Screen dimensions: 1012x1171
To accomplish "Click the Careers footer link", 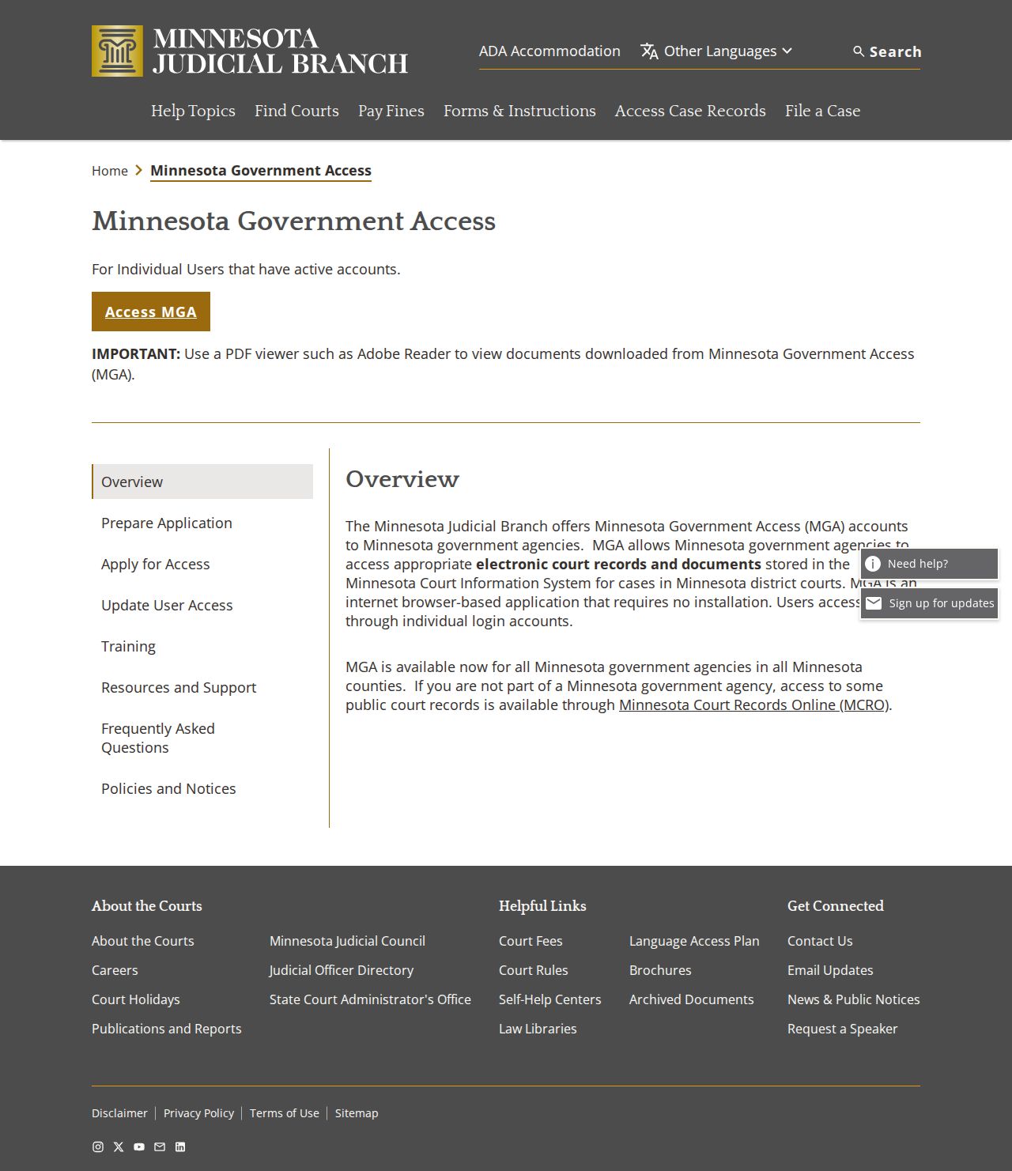I will click(115, 970).
